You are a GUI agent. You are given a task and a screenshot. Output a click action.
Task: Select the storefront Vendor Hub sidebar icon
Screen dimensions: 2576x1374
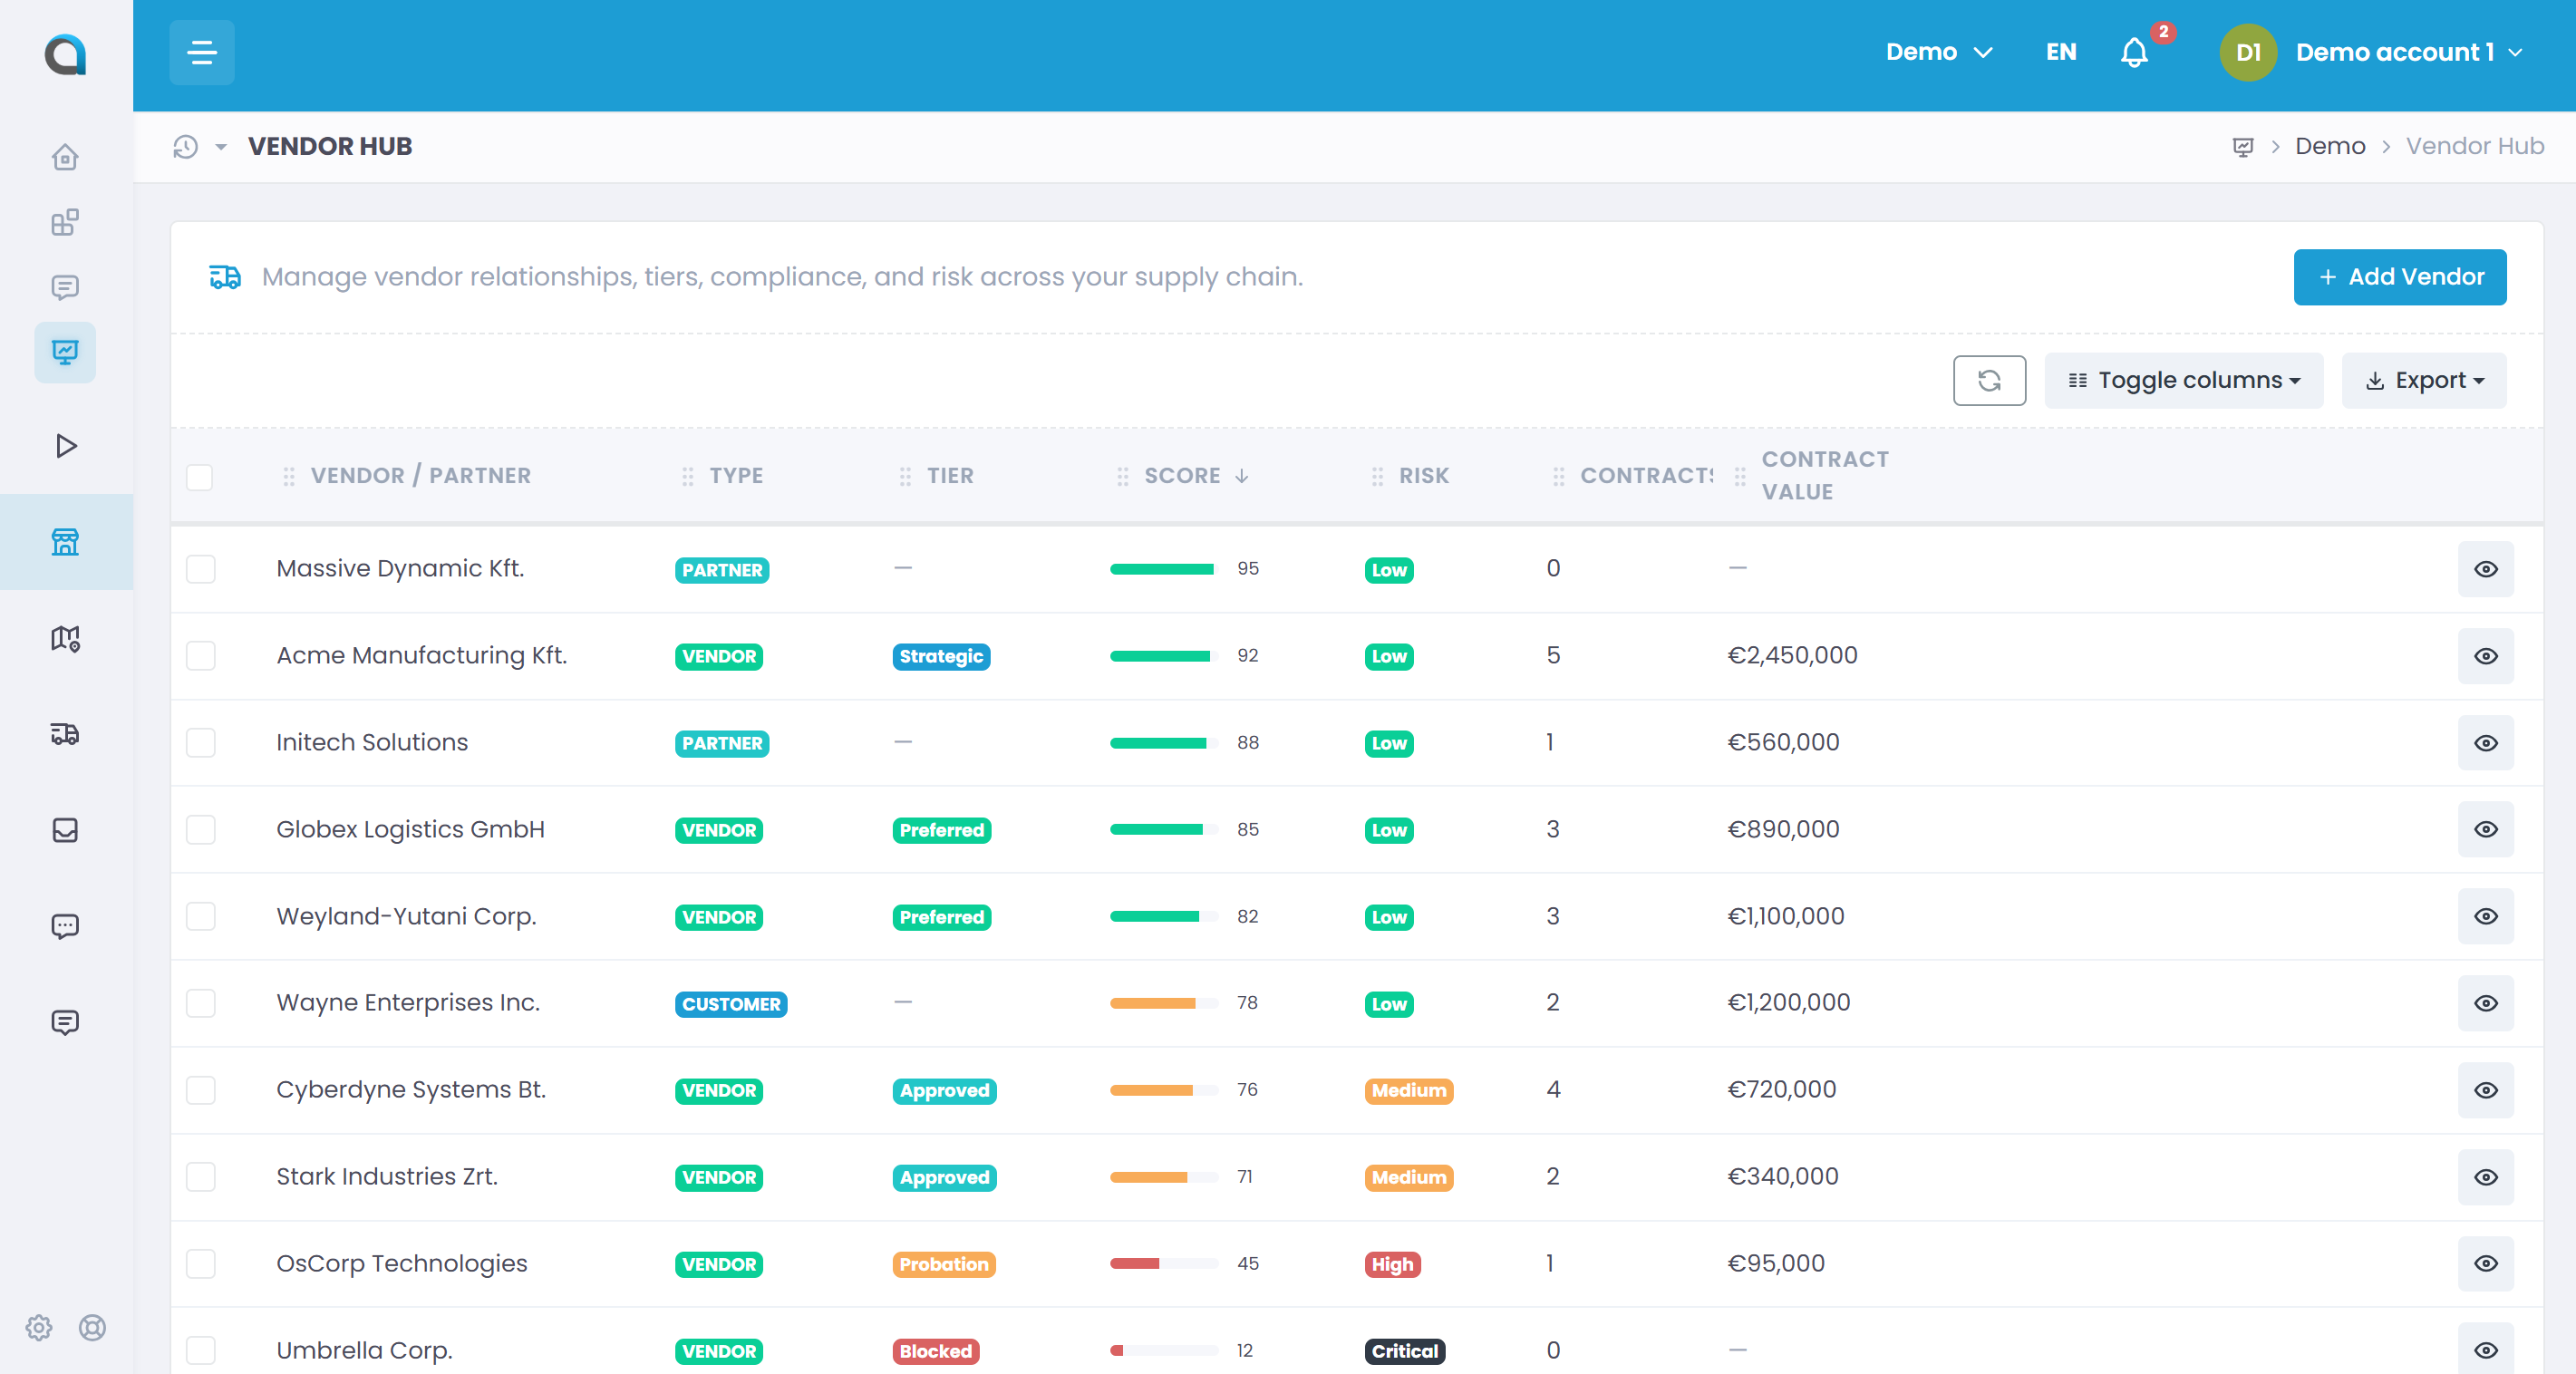65,542
